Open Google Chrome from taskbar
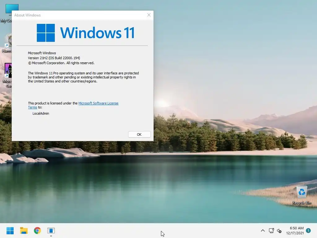Image resolution: width=317 pixels, height=238 pixels. [x=37, y=231]
